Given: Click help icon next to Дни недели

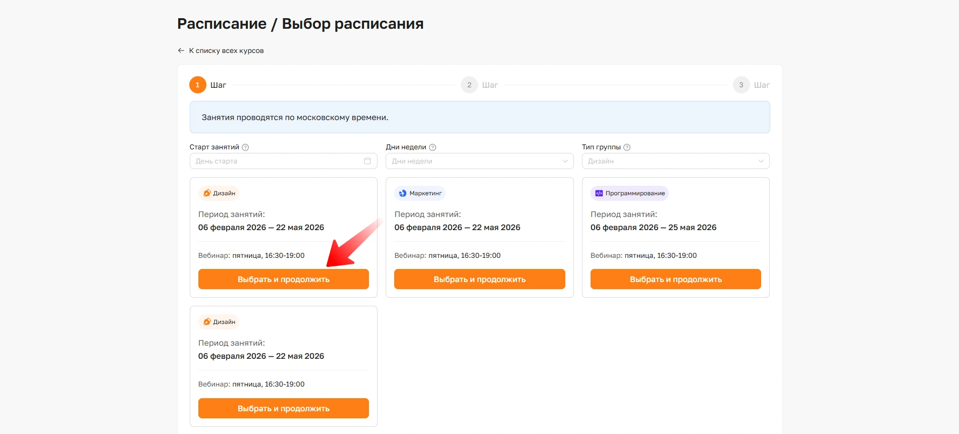Looking at the screenshot, I should tap(433, 147).
